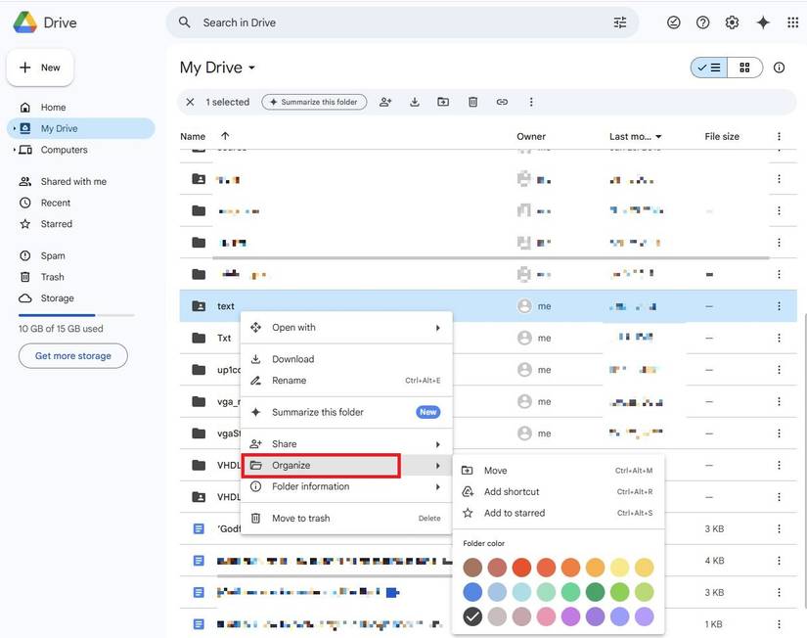Click the Search in Drive field
Viewport: 807px width, 638px height.
402,23
